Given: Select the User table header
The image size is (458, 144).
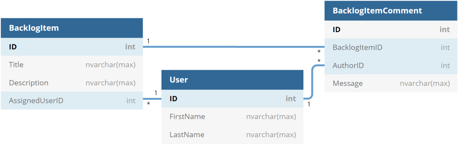Looking at the screenshot, I should [x=232, y=80].
